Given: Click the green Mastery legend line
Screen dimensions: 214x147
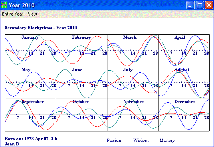Looking at the screenshot, I should pyautogui.click(x=171, y=136).
